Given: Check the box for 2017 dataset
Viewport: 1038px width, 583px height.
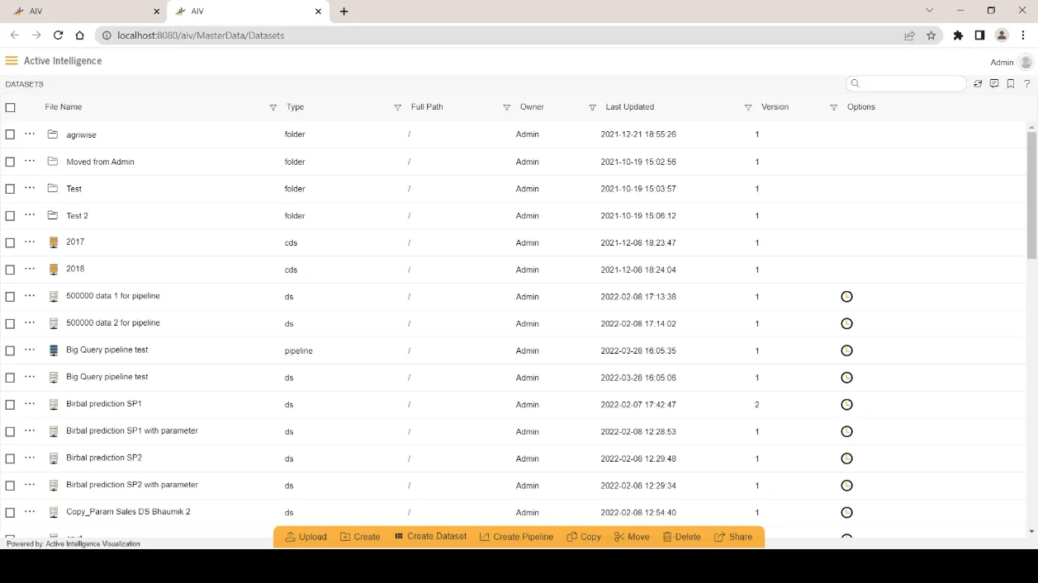Looking at the screenshot, I should 10,243.
